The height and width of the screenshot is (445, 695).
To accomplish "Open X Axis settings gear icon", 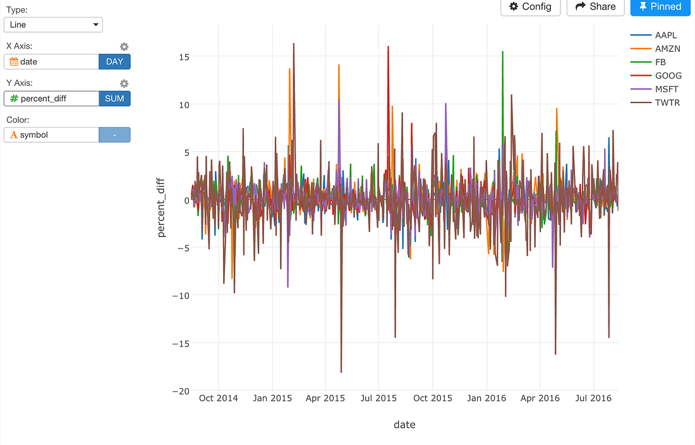I will pyautogui.click(x=124, y=46).
